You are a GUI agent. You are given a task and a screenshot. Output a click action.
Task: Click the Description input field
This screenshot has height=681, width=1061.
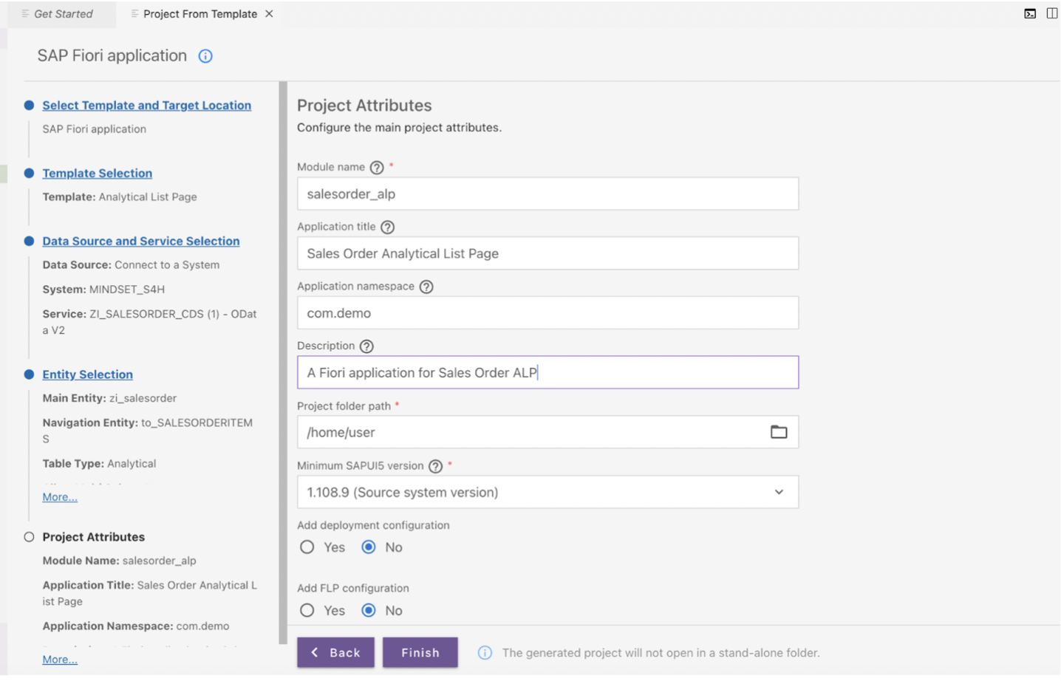(x=547, y=372)
